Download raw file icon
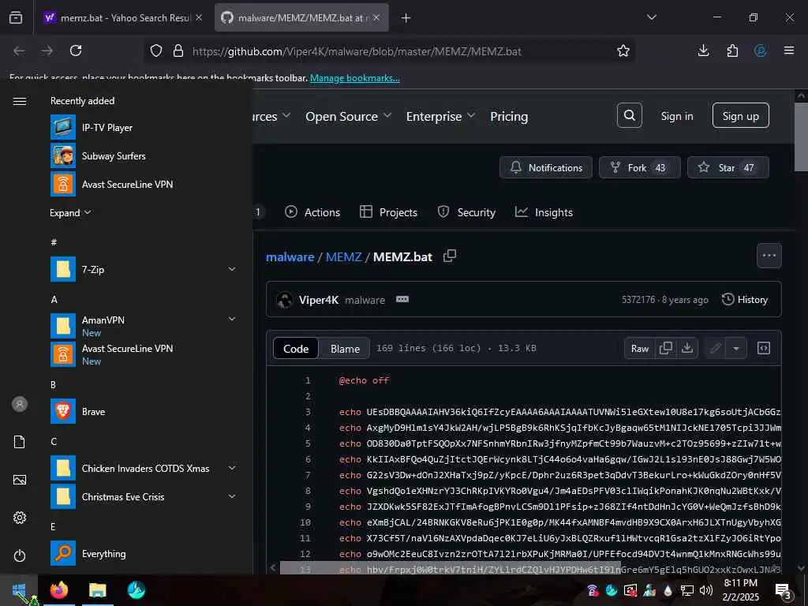 pos(687,348)
